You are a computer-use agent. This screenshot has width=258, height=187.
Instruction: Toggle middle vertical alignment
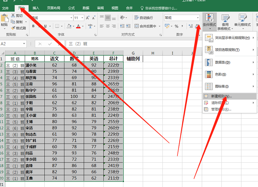coord(108,18)
